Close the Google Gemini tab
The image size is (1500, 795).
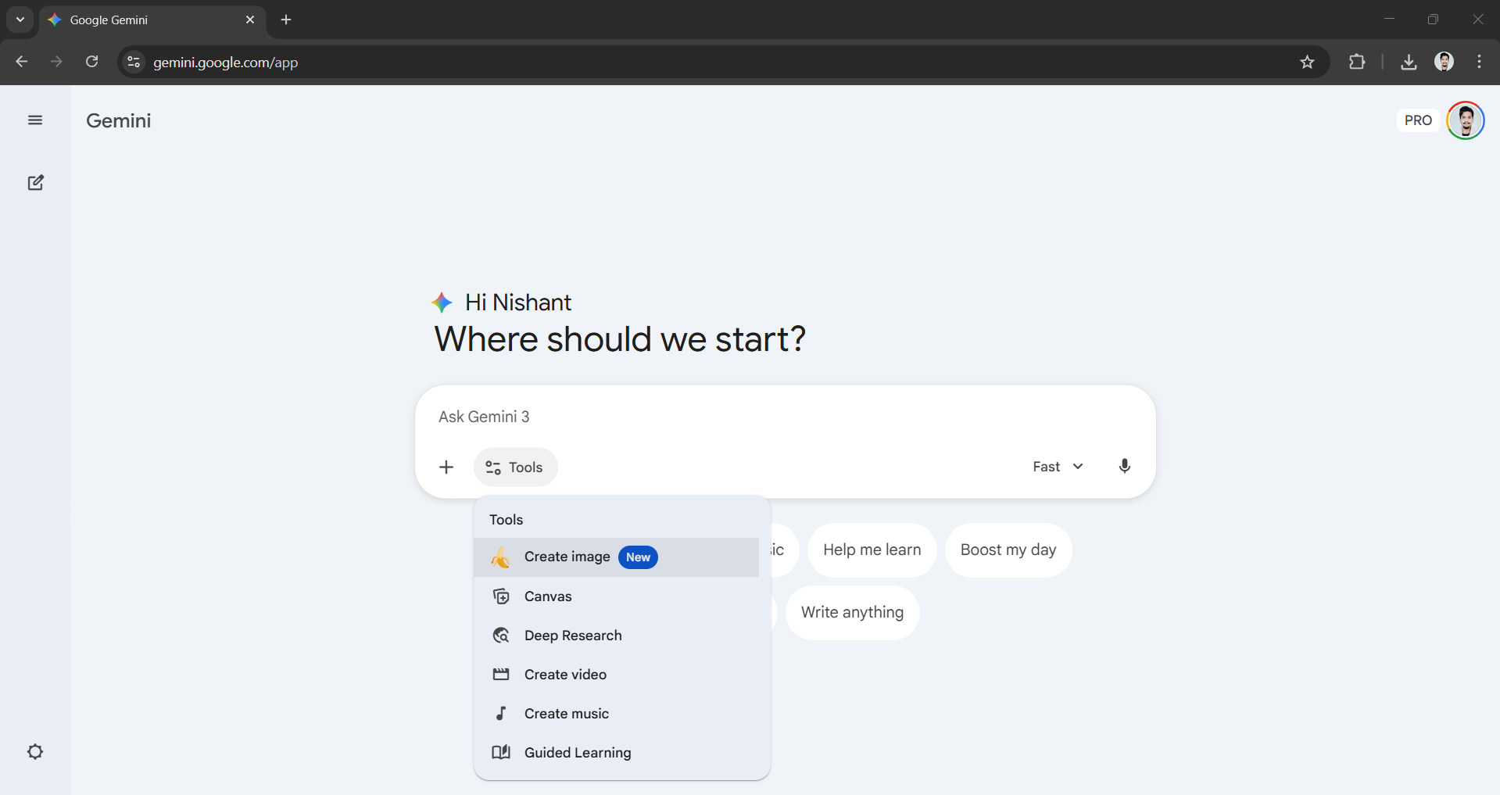coord(250,20)
